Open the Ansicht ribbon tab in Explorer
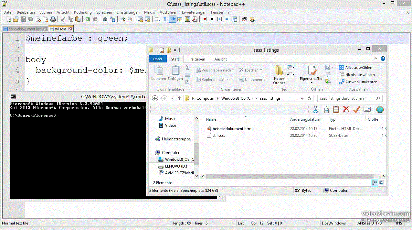 pyautogui.click(x=221, y=59)
